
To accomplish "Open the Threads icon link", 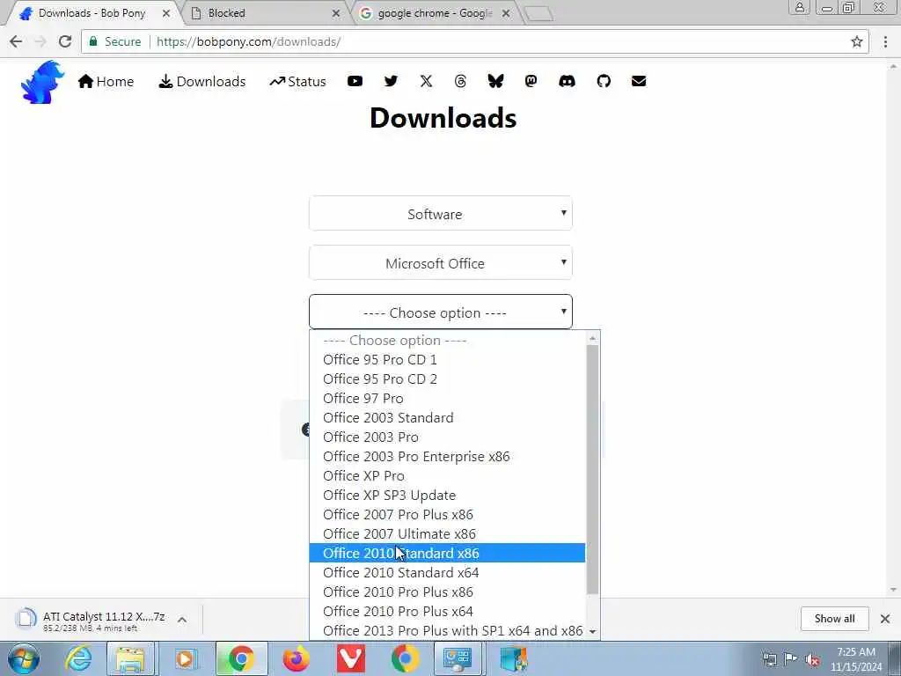I will coord(460,81).
